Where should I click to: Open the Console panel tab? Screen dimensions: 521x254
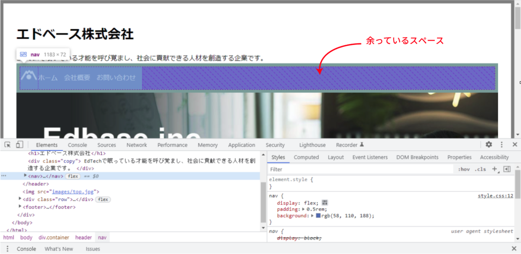click(x=78, y=145)
